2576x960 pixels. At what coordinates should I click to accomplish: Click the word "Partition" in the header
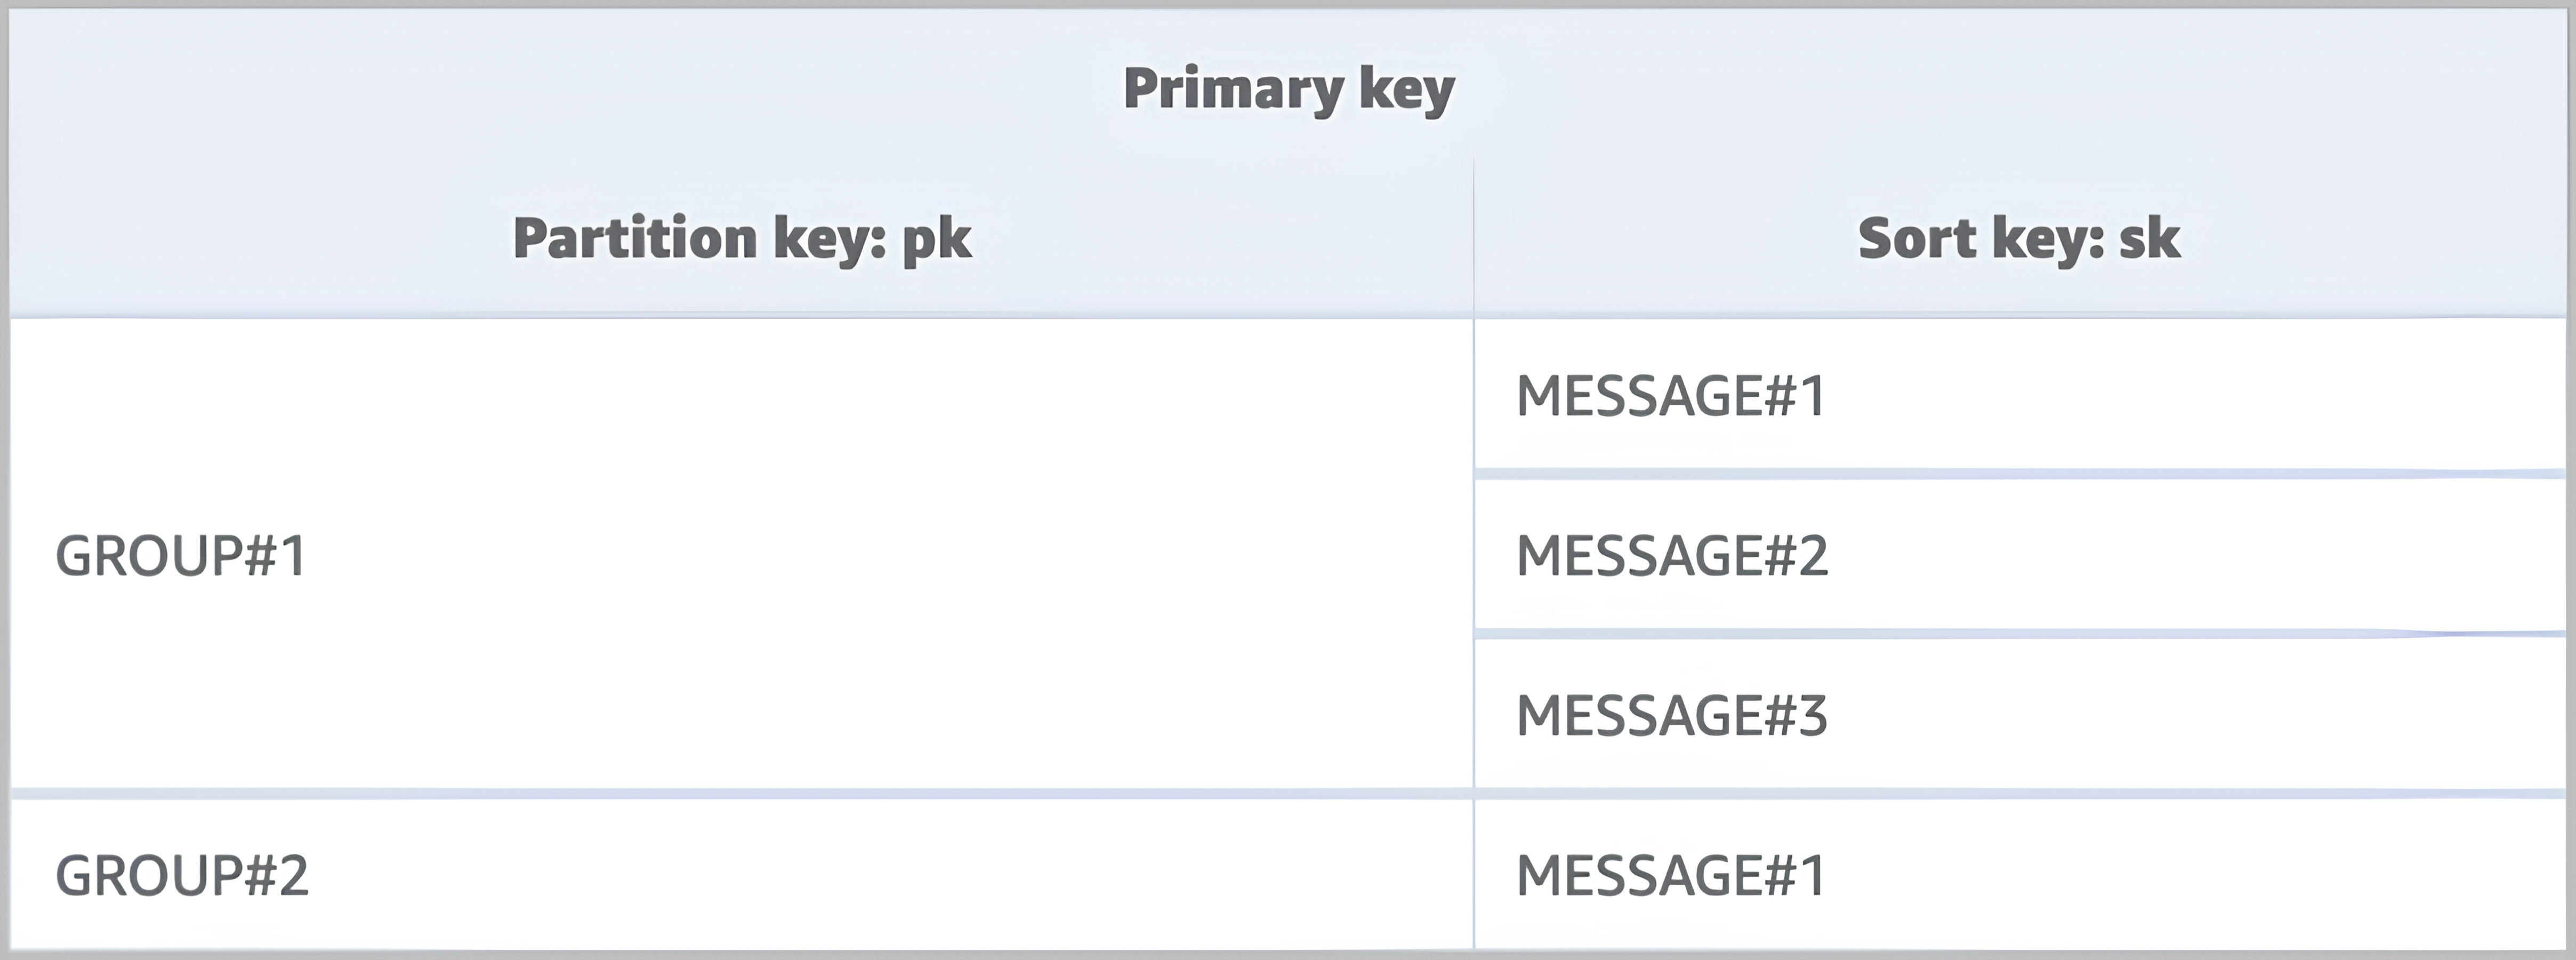click(635, 238)
